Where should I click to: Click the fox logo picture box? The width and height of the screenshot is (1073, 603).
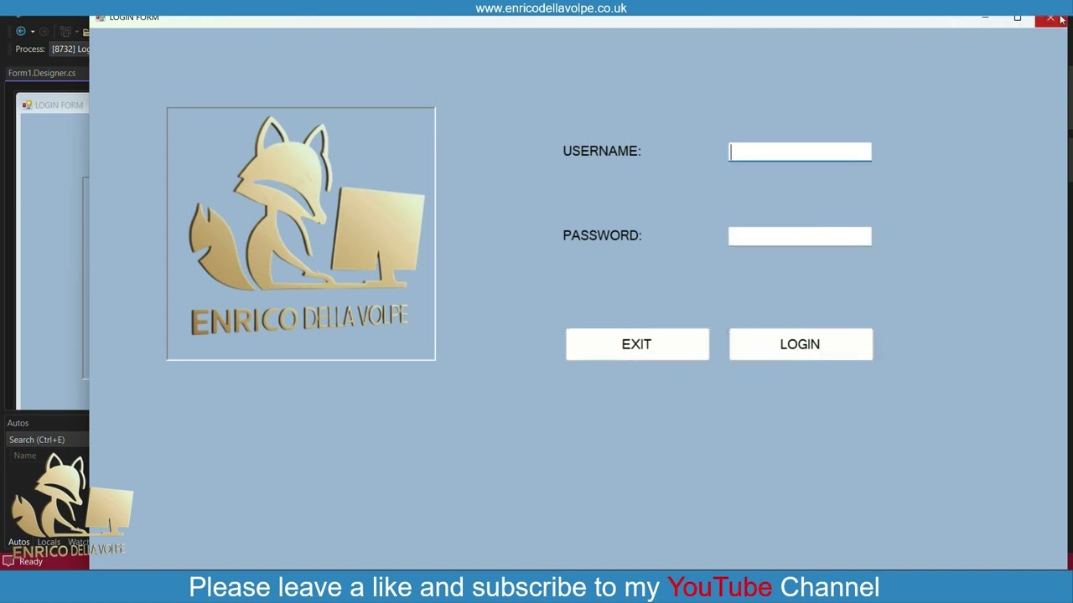(x=301, y=234)
